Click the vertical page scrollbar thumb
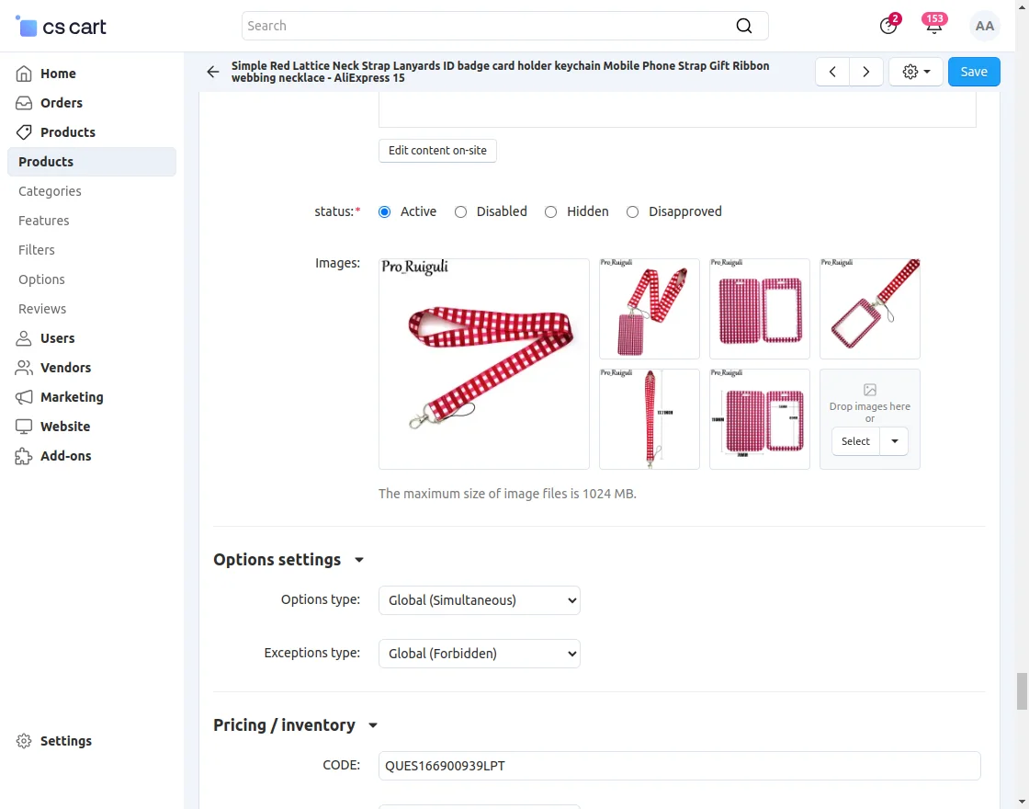Image resolution: width=1029 pixels, height=809 pixels. (1022, 690)
